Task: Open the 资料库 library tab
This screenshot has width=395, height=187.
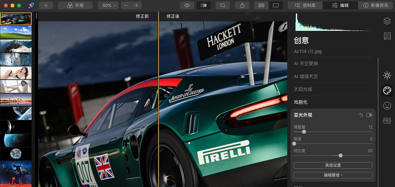Action: (305, 5)
